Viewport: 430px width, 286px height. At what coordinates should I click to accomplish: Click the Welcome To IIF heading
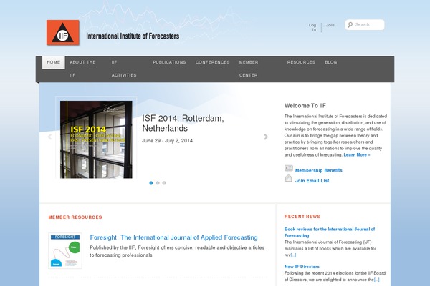pos(305,106)
